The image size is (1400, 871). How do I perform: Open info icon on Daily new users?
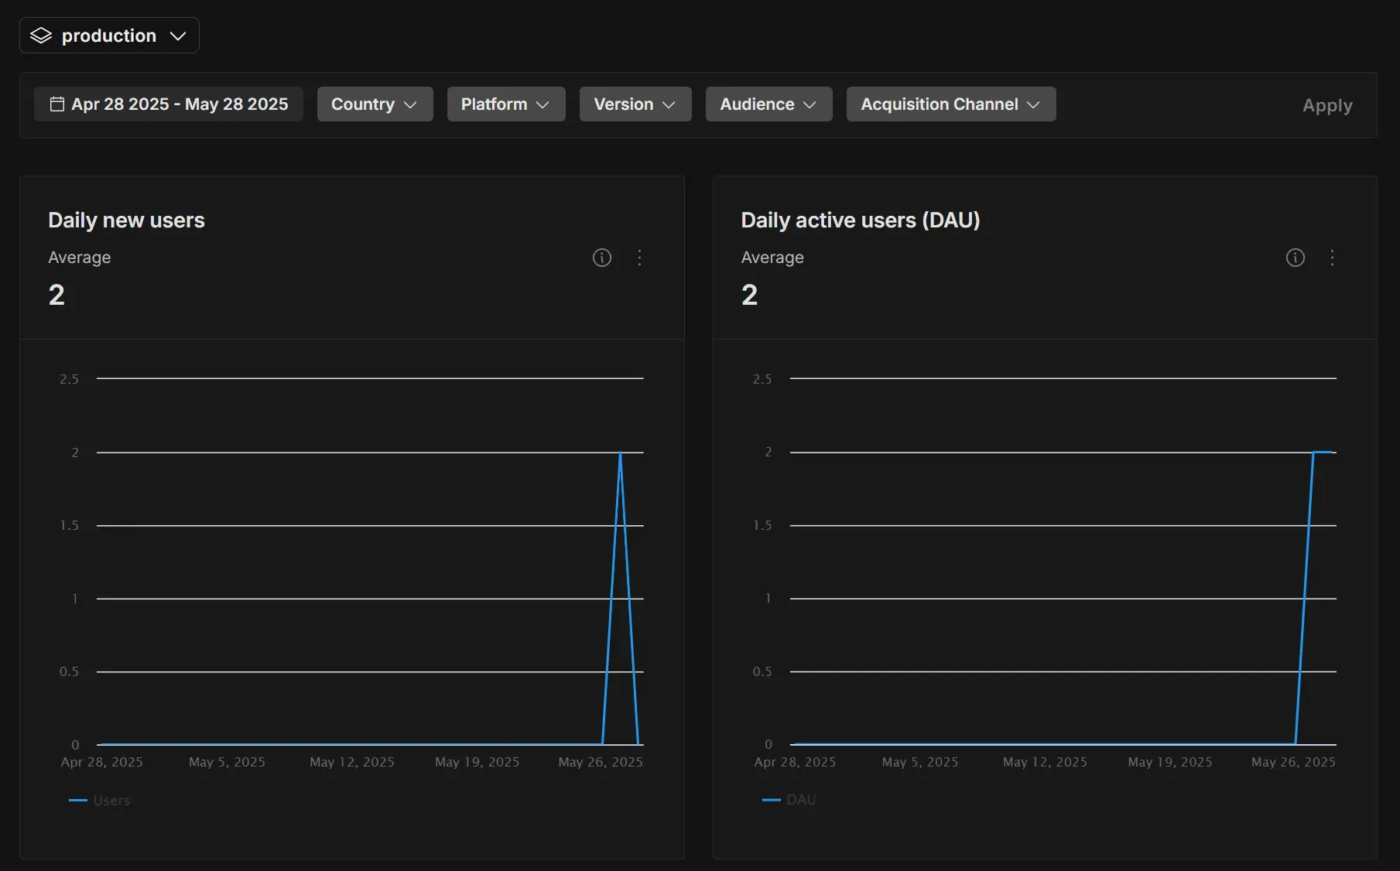coord(602,258)
